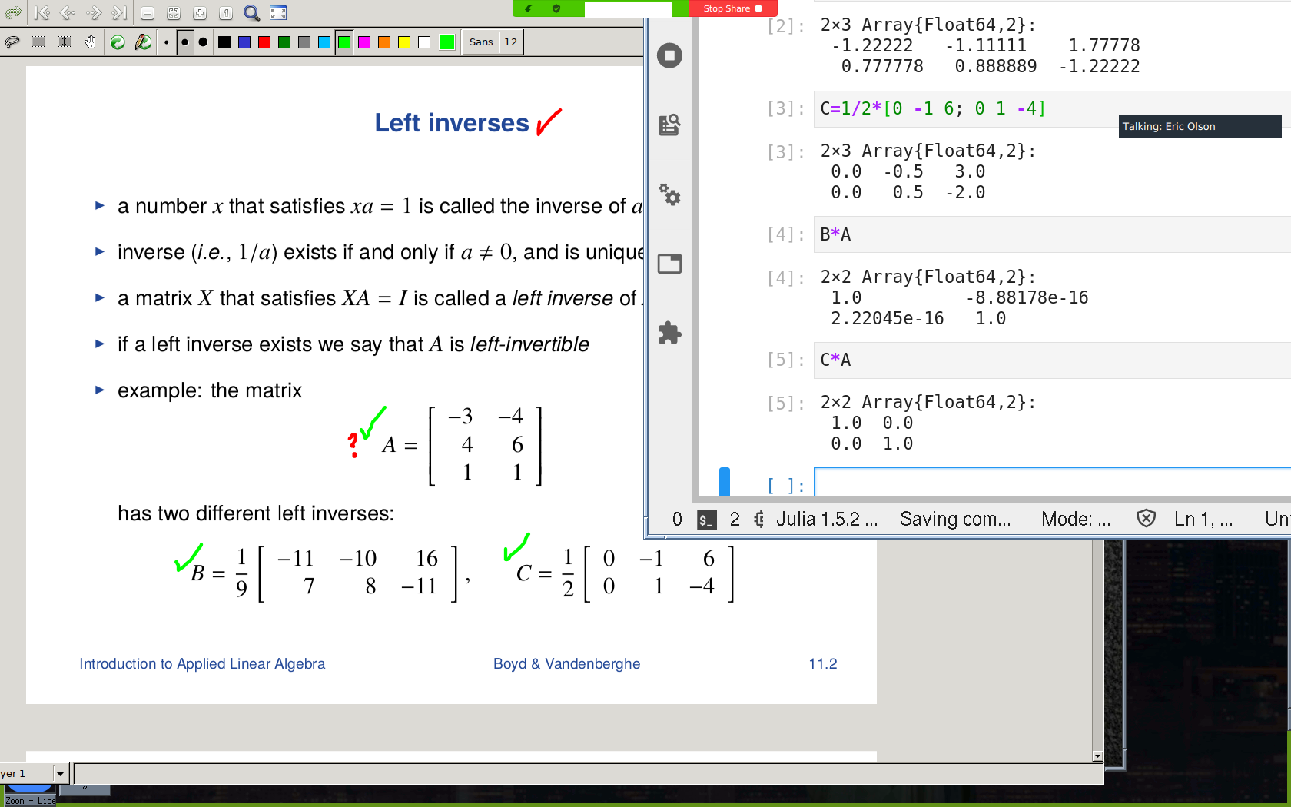Open the Layer 1 dropdown

(x=60, y=773)
